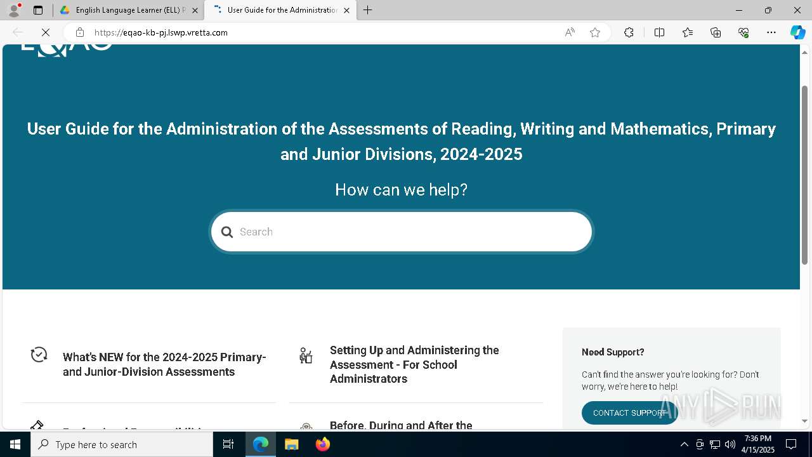Open Collections panel

[x=716, y=32]
